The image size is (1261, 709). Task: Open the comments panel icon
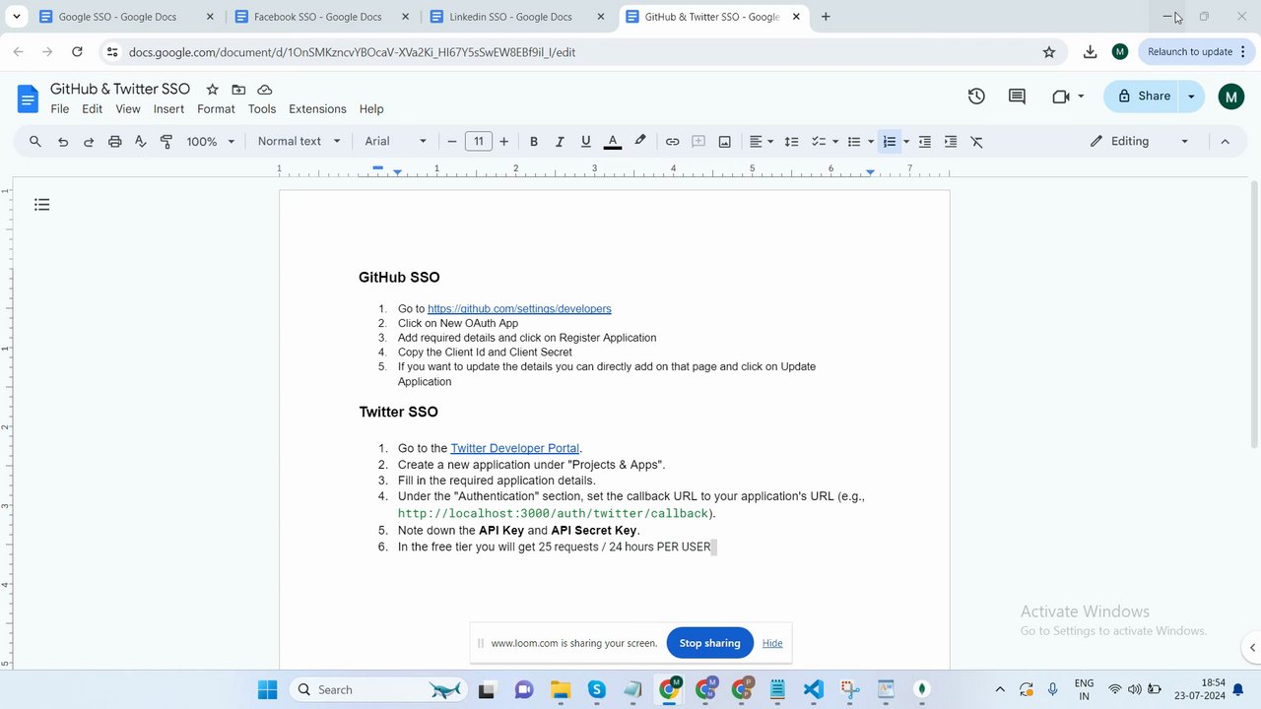pos(1017,97)
